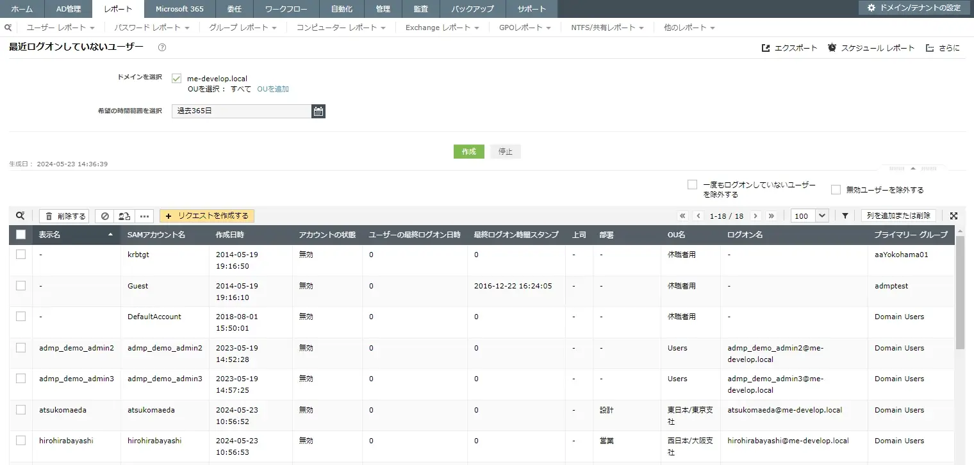This screenshot has width=974, height=465.
Task: Switch to 自動化 tab
Action: [x=341, y=9]
